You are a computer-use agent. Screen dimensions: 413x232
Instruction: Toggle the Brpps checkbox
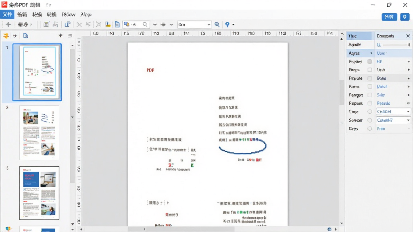(370, 70)
